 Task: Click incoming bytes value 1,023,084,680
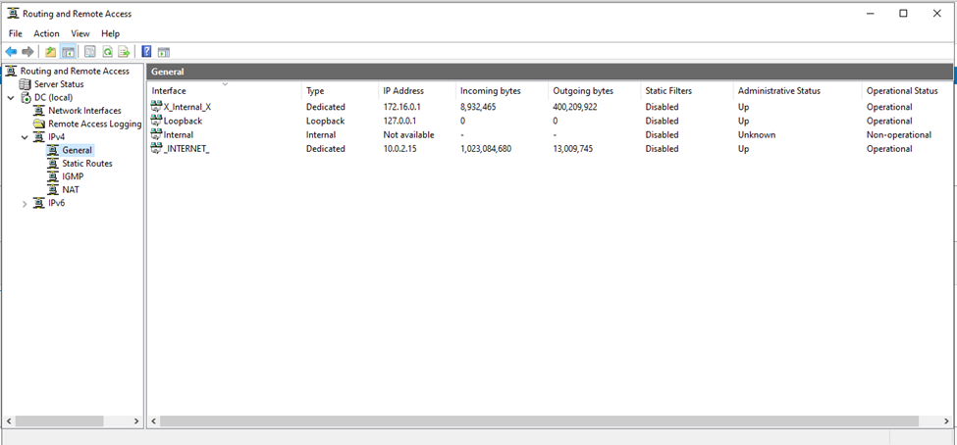(486, 149)
